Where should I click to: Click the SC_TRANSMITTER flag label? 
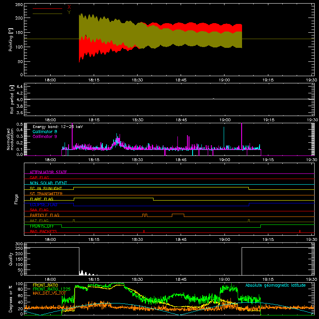tap(46, 193)
